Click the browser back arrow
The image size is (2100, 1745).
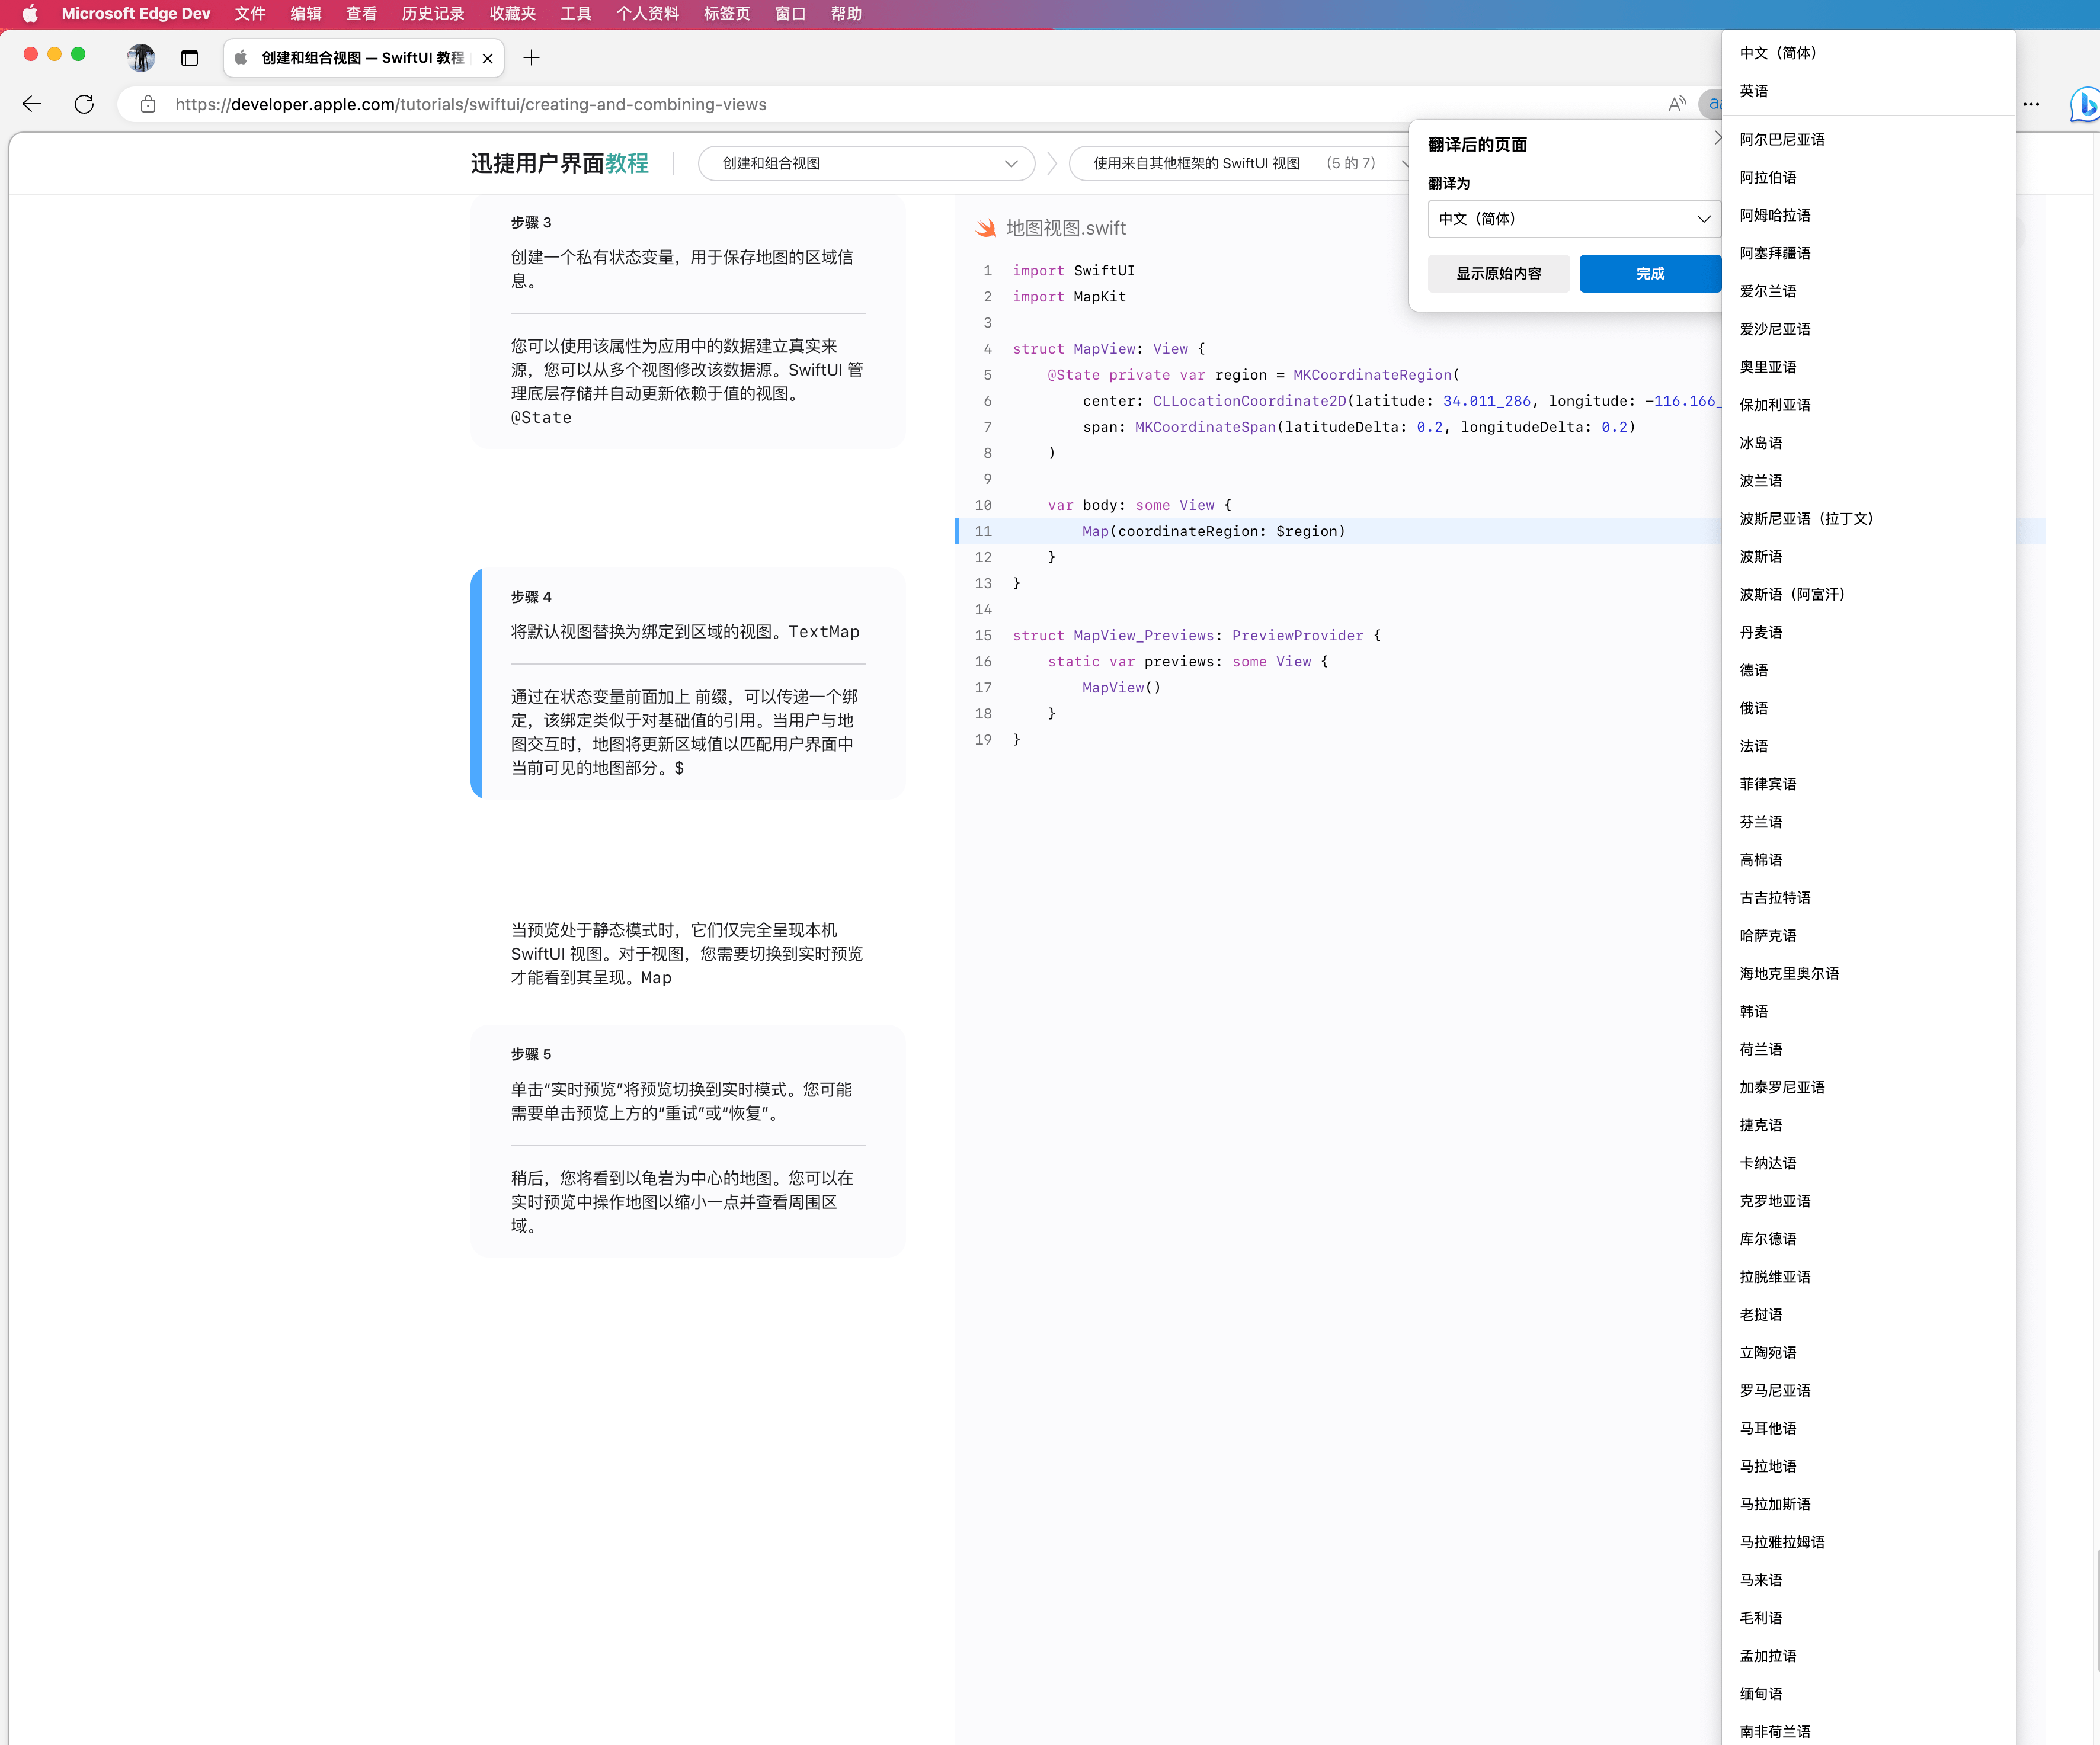click(32, 104)
